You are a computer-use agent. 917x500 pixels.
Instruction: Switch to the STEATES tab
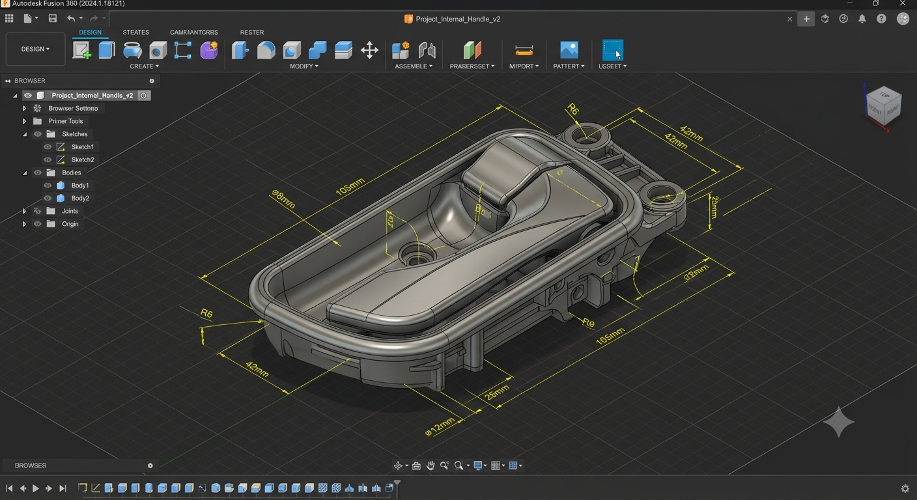135,33
